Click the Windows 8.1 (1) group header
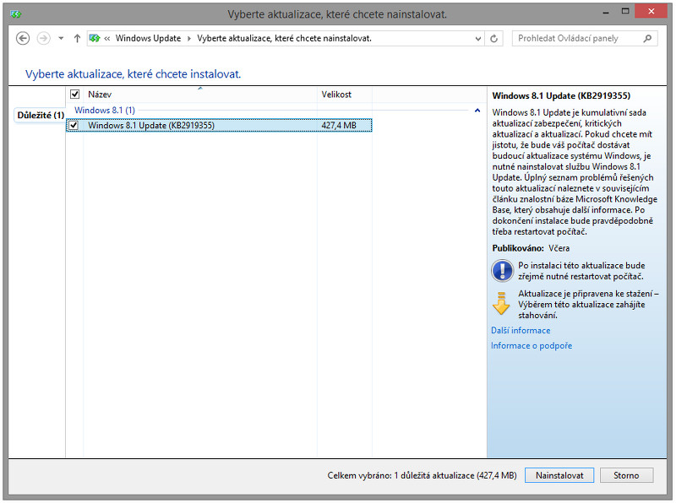This screenshot has width=676, height=503. pyautogui.click(x=105, y=111)
